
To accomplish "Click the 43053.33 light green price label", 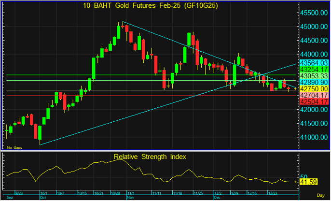I will click(x=314, y=76).
